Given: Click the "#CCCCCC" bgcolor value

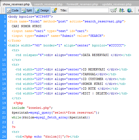Looking at the screenshot, I should click(x=116, y=45).
